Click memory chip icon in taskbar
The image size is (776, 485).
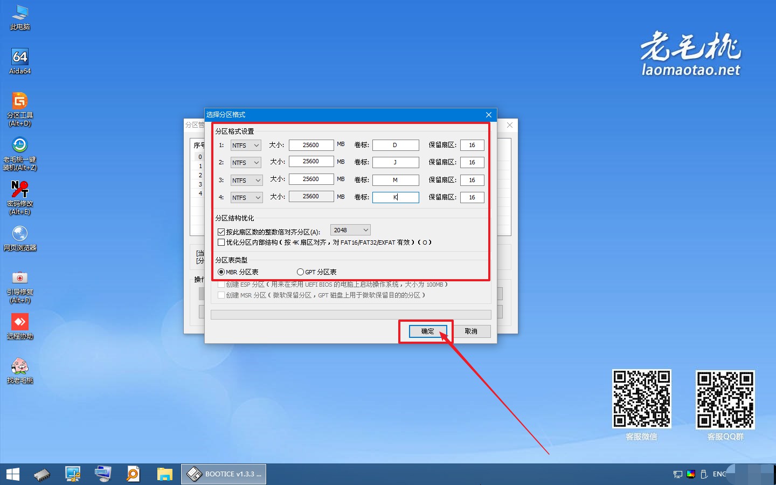pyautogui.click(x=41, y=474)
